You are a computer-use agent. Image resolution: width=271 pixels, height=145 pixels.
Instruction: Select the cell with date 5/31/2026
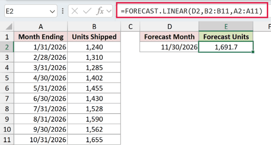[x=41, y=88]
